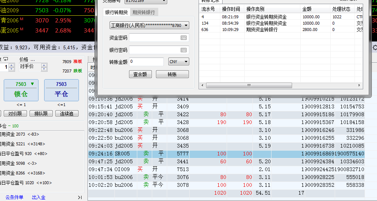Screen dimensions: 377x201
Task: Select the 09:15:41 jd2005 trade row
Action: pyautogui.click(x=226, y=106)
